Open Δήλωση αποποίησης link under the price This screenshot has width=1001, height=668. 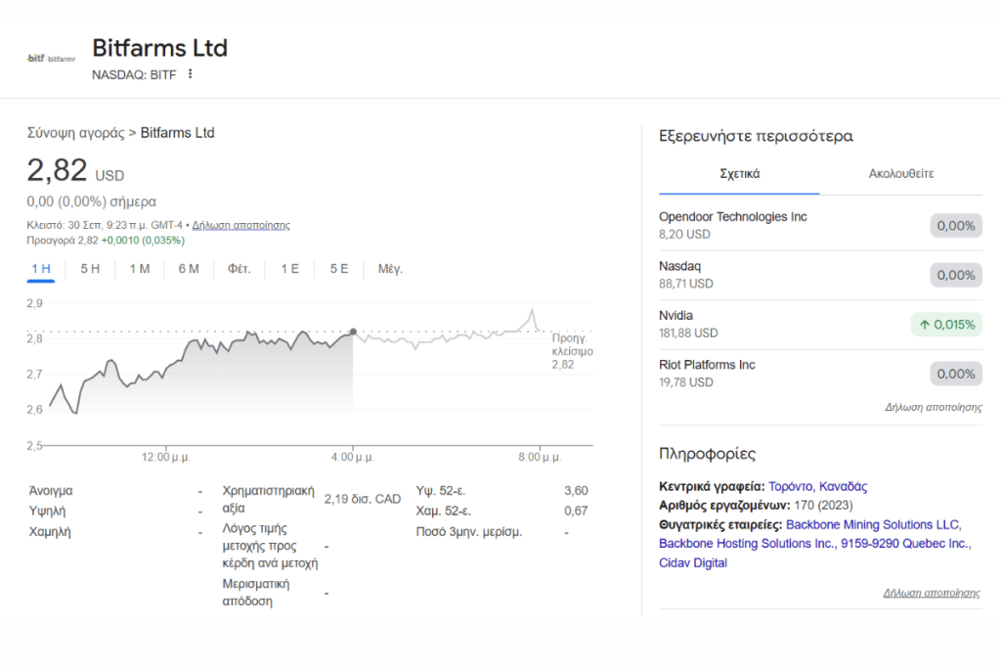pyautogui.click(x=240, y=225)
